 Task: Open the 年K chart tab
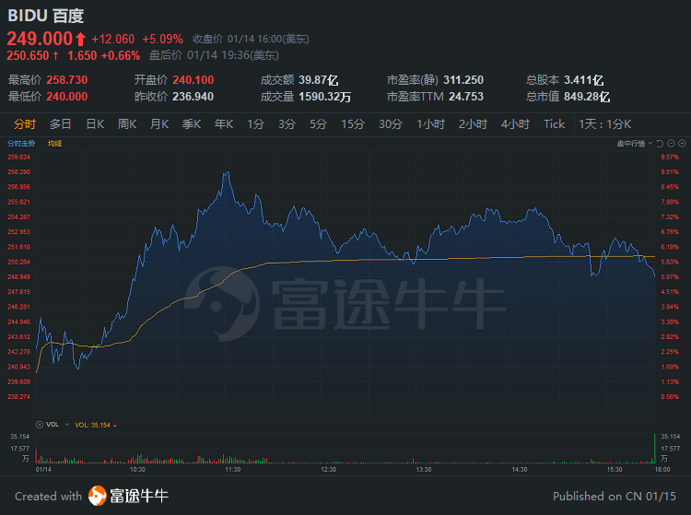point(224,124)
